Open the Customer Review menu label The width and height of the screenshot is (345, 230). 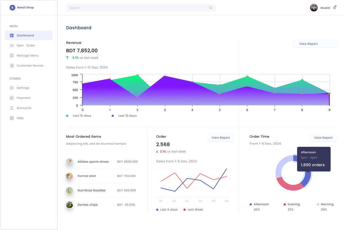[30, 66]
